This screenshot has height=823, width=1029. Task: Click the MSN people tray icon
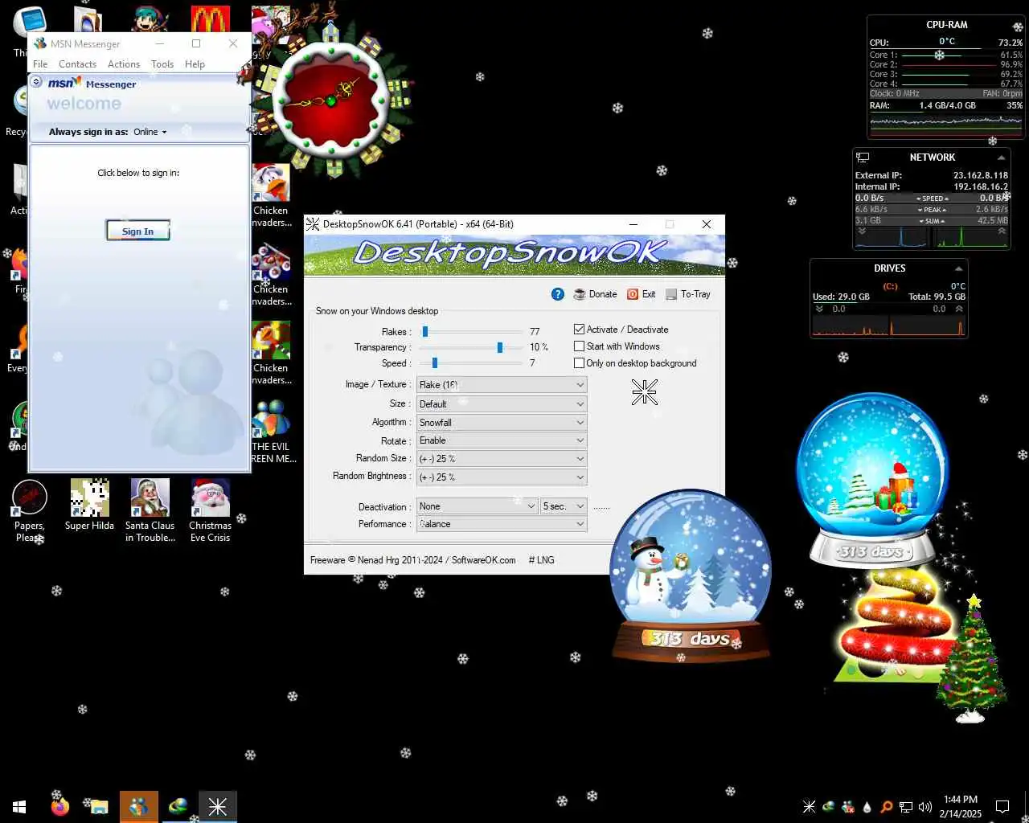tap(847, 806)
